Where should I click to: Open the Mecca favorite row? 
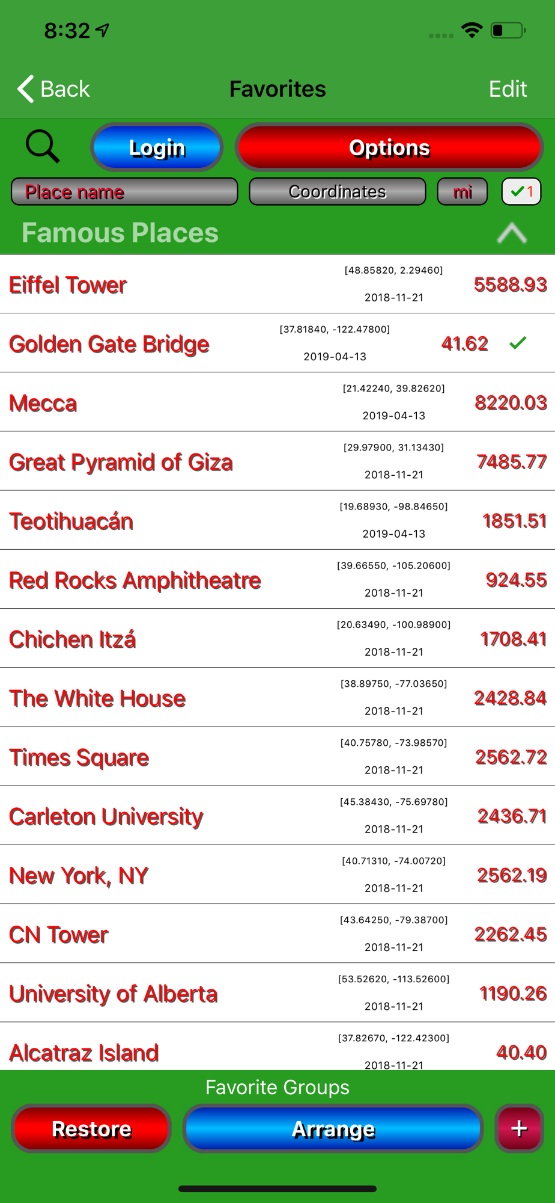[x=43, y=403]
